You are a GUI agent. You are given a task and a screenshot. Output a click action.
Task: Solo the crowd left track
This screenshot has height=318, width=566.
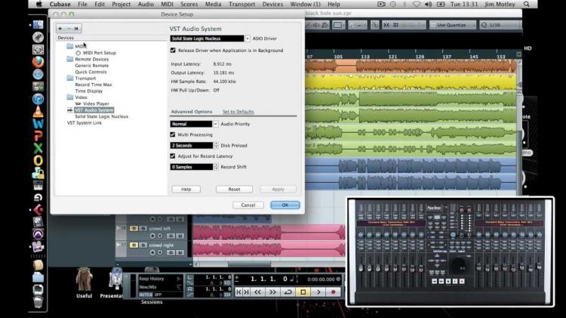(x=143, y=228)
